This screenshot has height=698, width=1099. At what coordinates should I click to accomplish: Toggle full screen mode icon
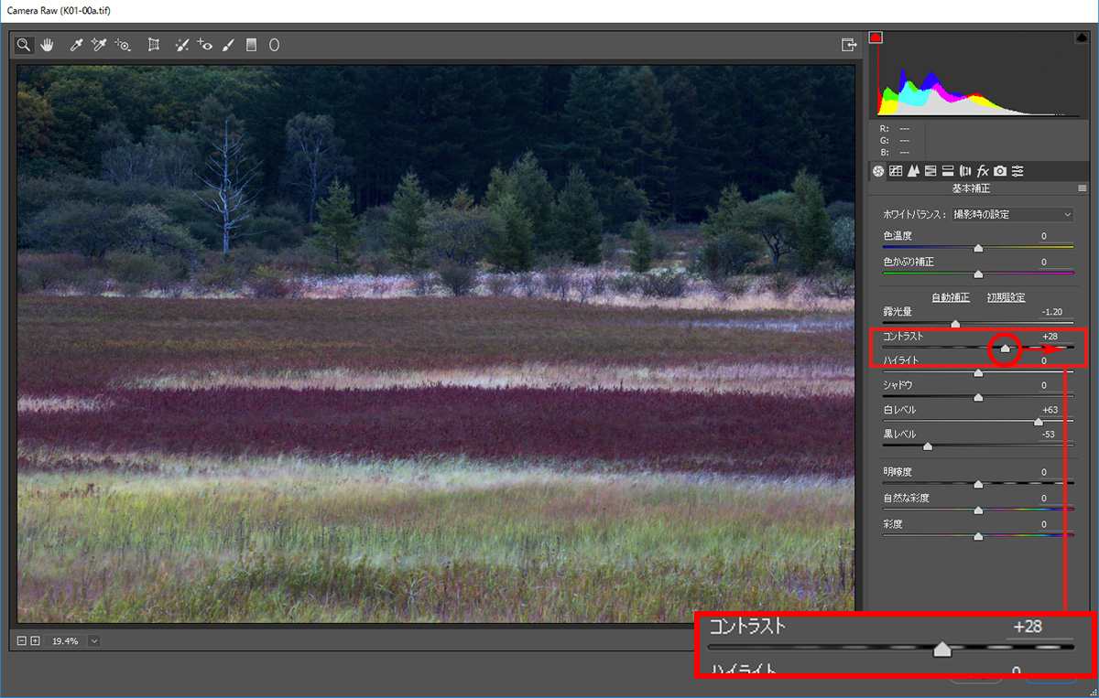[849, 44]
